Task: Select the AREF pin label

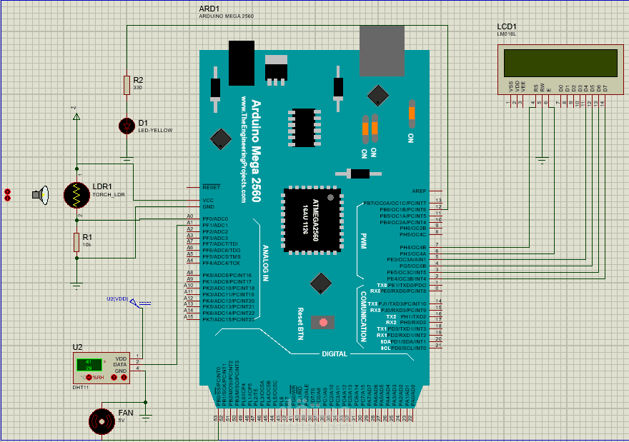Action: 419,191
